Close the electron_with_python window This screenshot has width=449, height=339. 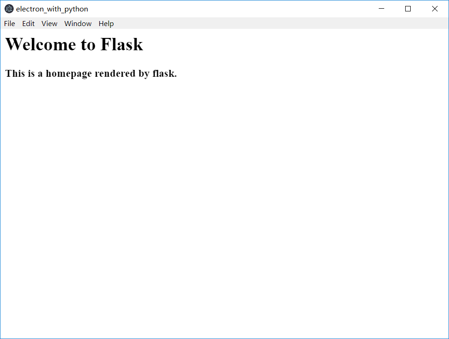pyautogui.click(x=435, y=9)
